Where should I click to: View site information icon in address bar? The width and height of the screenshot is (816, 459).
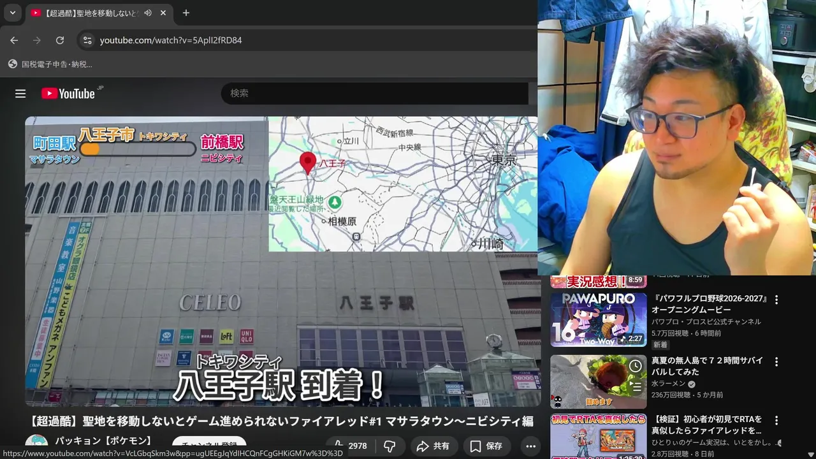(x=87, y=40)
